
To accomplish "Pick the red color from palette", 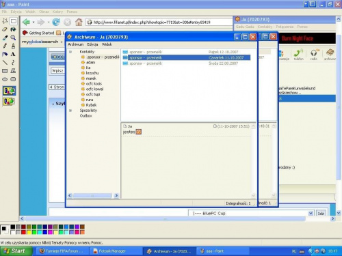I will click(23, 232).
